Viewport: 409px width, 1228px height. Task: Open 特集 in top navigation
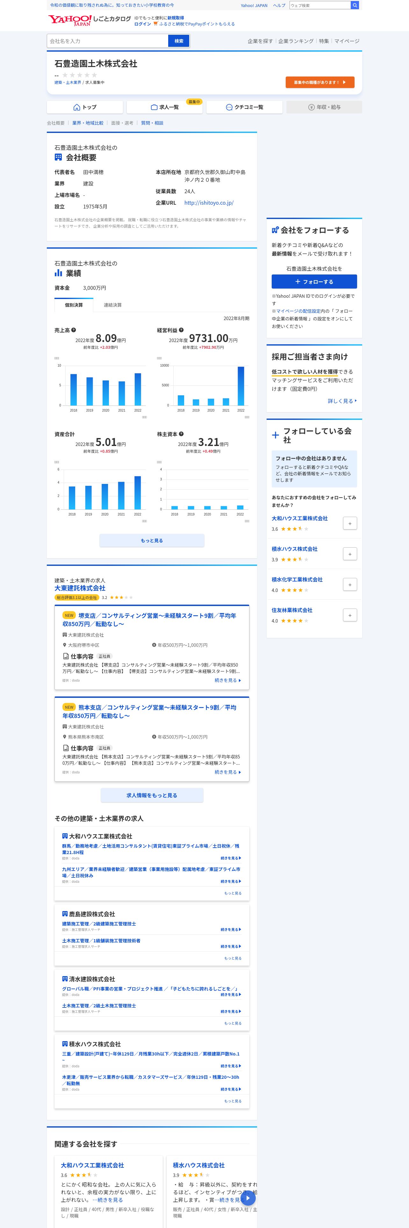pos(324,41)
